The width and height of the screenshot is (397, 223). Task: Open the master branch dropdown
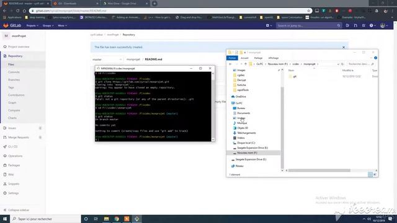tap(107, 59)
